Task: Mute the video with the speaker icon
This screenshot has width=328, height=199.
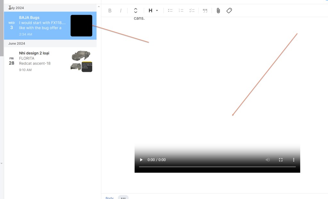Action: click(x=268, y=160)
